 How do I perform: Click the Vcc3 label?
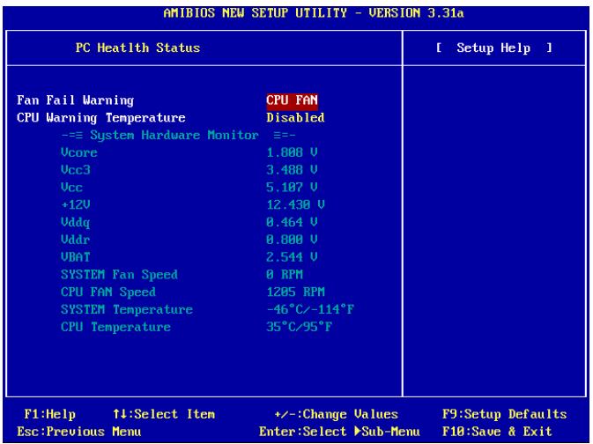tap(75, 170)
